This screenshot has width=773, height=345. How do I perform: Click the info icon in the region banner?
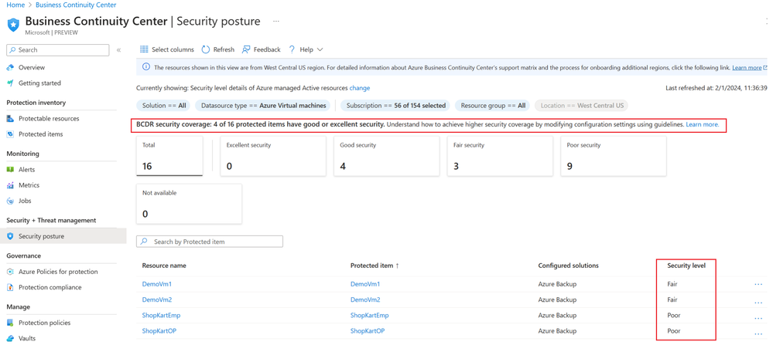coord(146,67)
